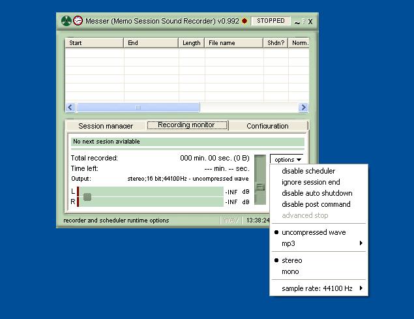The height and width of the screenshot is (319, 414).
Task: Select disable post command
Action: click(319, 204)
